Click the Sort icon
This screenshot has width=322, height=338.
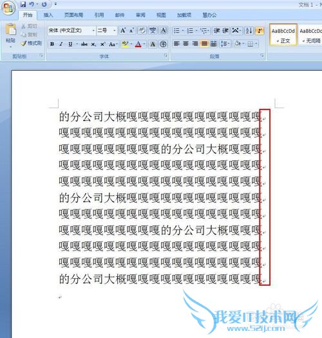tap(249, 31)
